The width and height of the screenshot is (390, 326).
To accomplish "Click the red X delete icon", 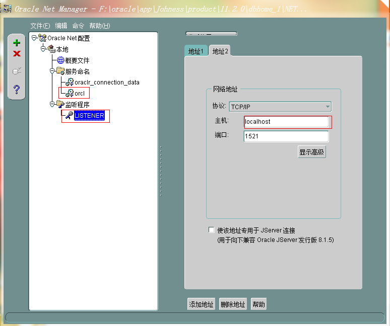I will (x=17, y=53).
